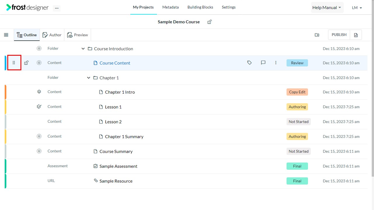
Task: Click the page icon beside Lesson 1
Action: [x=101, y=107]
